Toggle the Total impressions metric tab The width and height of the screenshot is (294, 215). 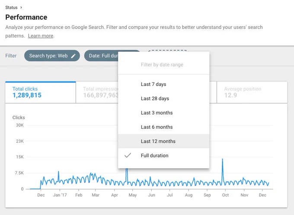click(x=97, y=92)
